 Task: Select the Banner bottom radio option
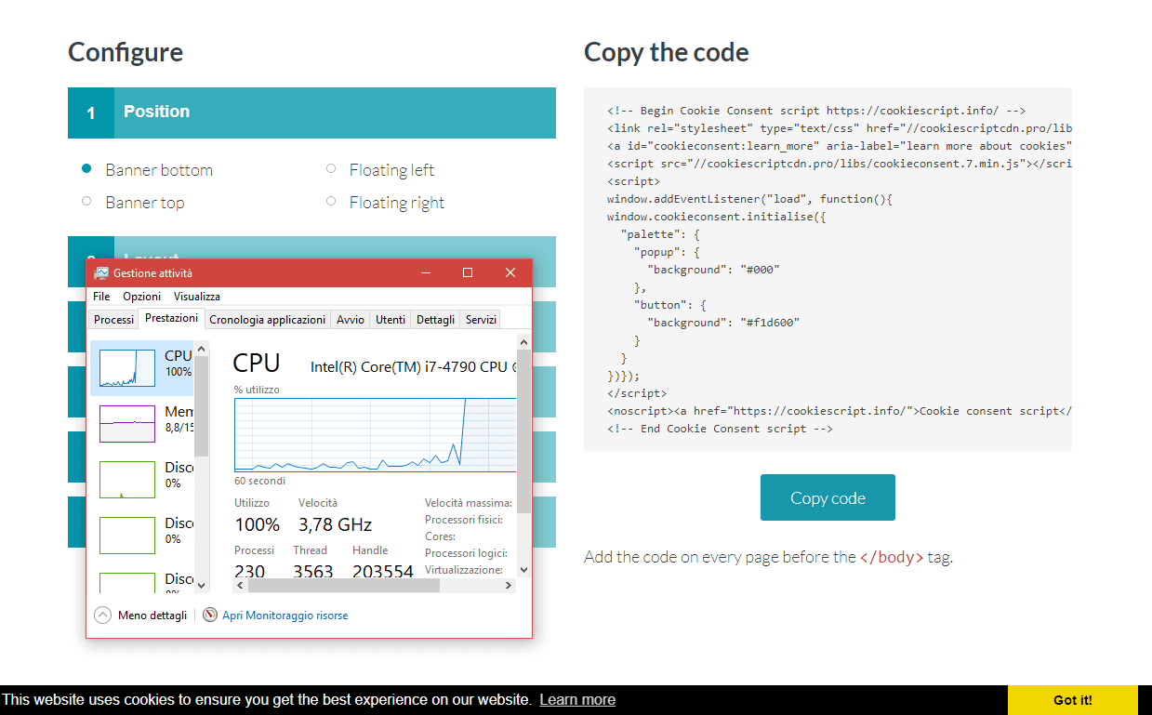point(86,169)
